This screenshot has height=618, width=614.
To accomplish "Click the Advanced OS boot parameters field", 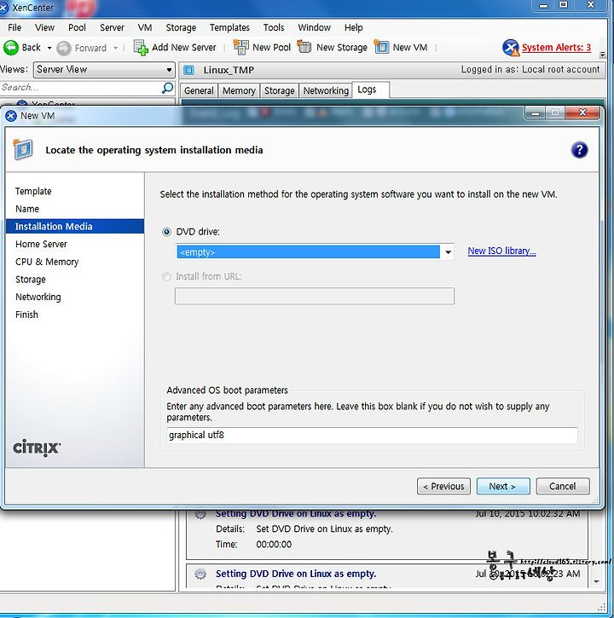I will click(x=372, y=435).
